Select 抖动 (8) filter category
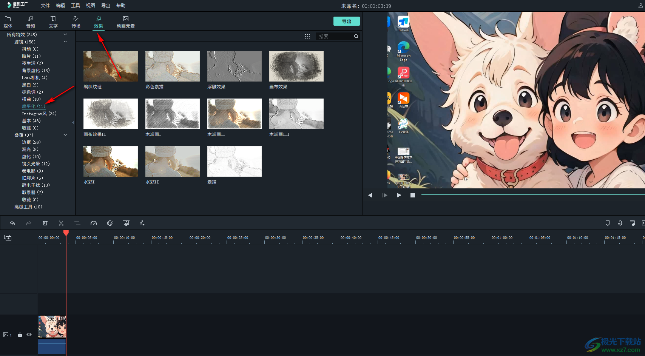Screen dimensions: 645x356 coord(30,49)
